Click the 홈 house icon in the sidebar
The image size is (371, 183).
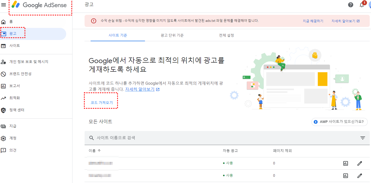(4, 22)
